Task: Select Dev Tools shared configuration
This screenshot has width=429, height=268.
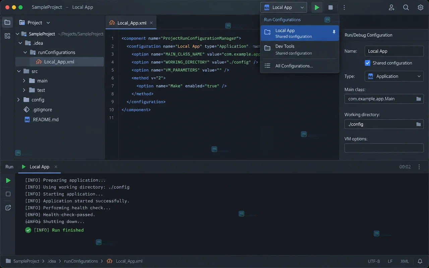Action: point(300,50)
